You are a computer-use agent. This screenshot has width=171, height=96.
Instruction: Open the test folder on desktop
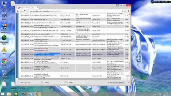click(13, 5)
